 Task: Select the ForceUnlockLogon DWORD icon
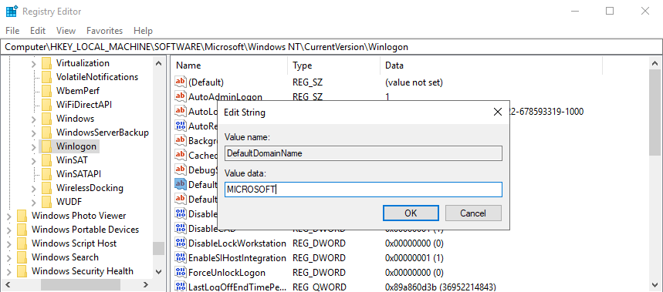[181, 273]
